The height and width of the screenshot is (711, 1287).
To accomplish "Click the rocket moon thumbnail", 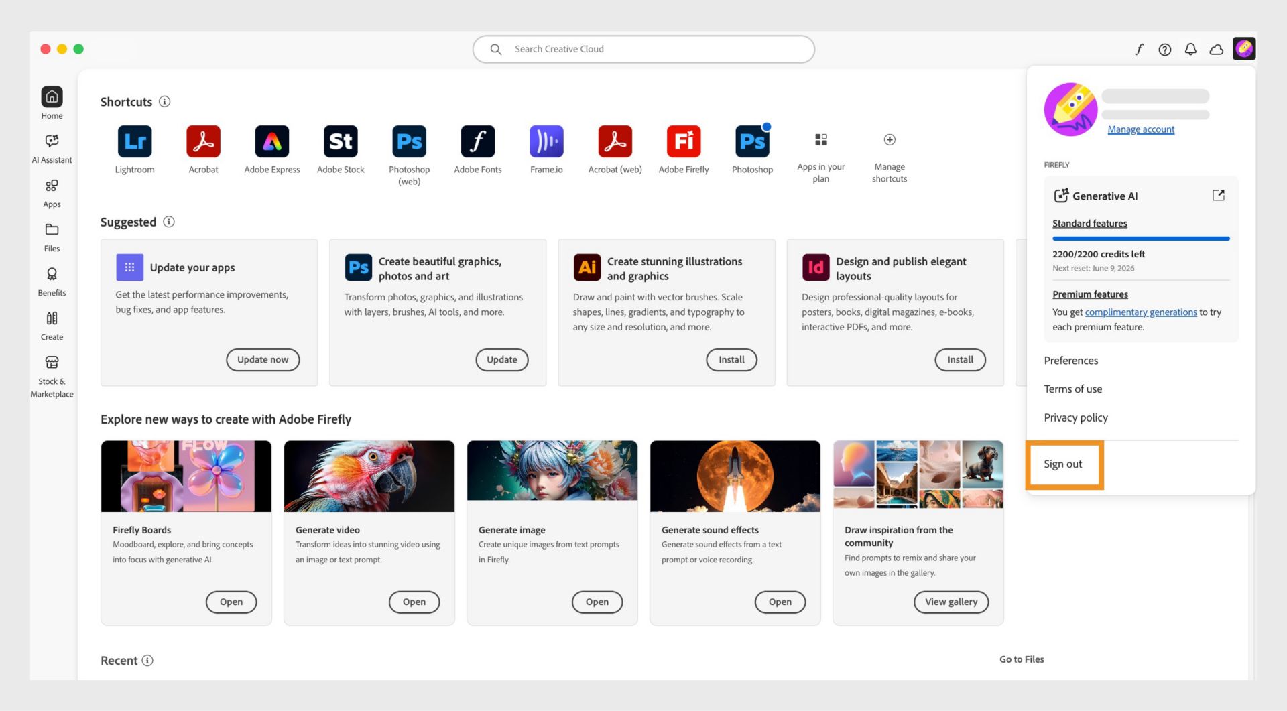I will coord(735,476).
